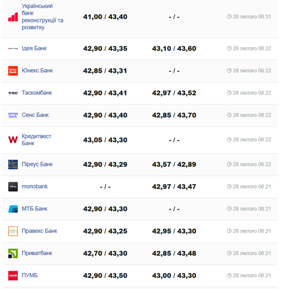Click the МТБ Банк blue logo
The width and height of the screenshot is (284, 289).
coord(13,209)
